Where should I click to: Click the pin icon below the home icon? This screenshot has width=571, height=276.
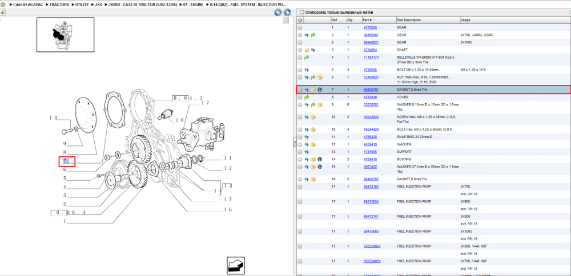[2, 13]
